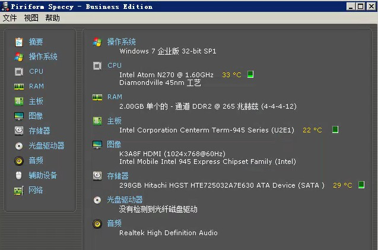This screenshot has width=378, height=250.
Task: Click the 存储器 heading in main panel
Action: (x=117, y=176)
